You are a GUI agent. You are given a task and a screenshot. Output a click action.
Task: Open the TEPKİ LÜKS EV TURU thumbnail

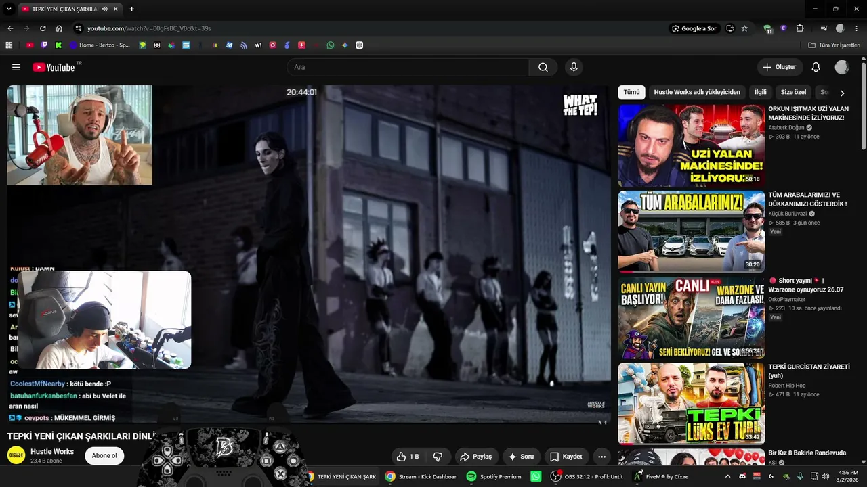[692, 403]
